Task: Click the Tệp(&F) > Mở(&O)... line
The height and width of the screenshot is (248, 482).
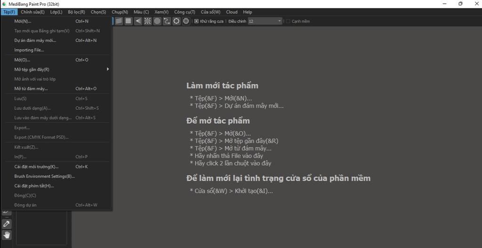Action: [220, 134]
